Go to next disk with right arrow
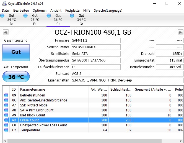184x143 pixels. pyautogui.click(x=180, y=32)
